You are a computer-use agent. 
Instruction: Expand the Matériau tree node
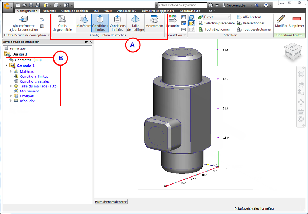11,71
